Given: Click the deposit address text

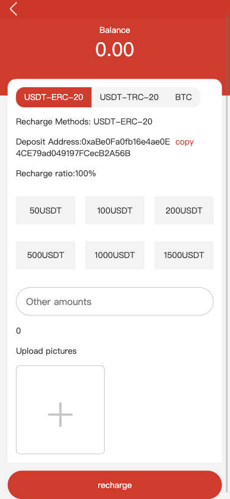Looking at the screenshot, I should coord(93,148).
